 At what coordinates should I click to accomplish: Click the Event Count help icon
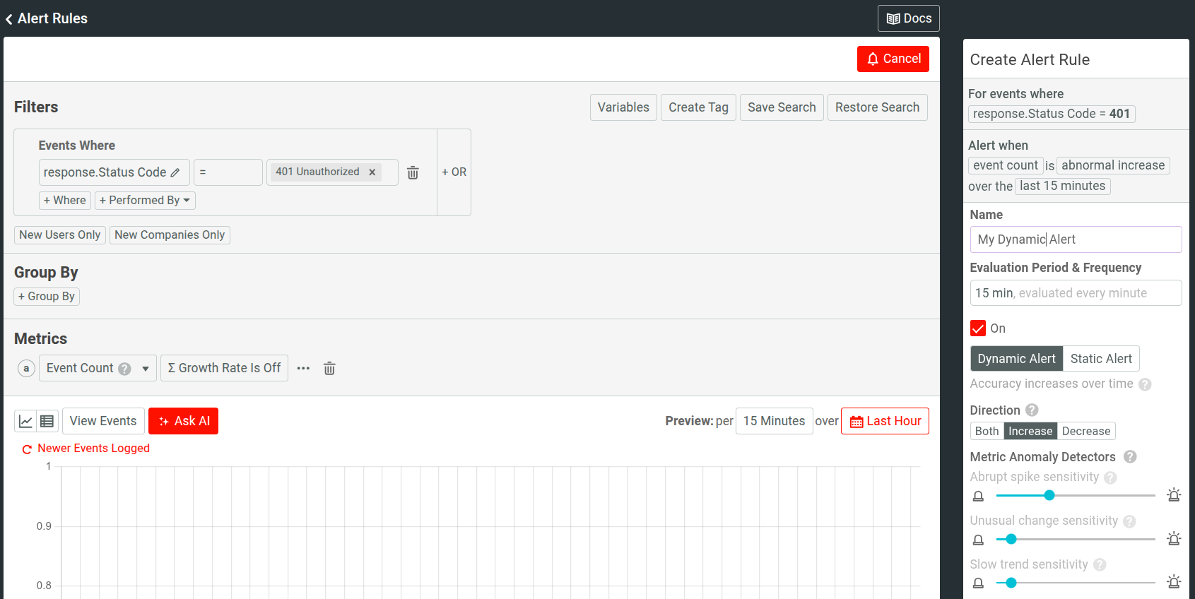tap(124, 369)
